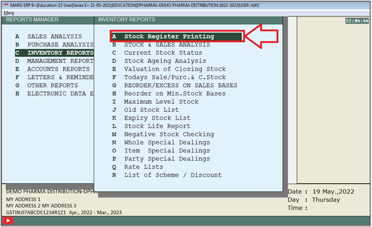
Task: Select List of Scheme / Discount
Action: (x=172, y=175)
